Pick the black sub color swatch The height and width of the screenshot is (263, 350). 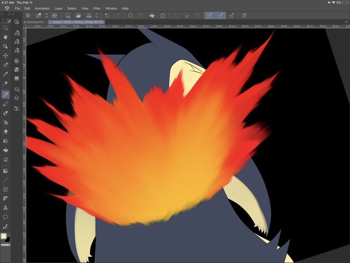coord(8,240)
